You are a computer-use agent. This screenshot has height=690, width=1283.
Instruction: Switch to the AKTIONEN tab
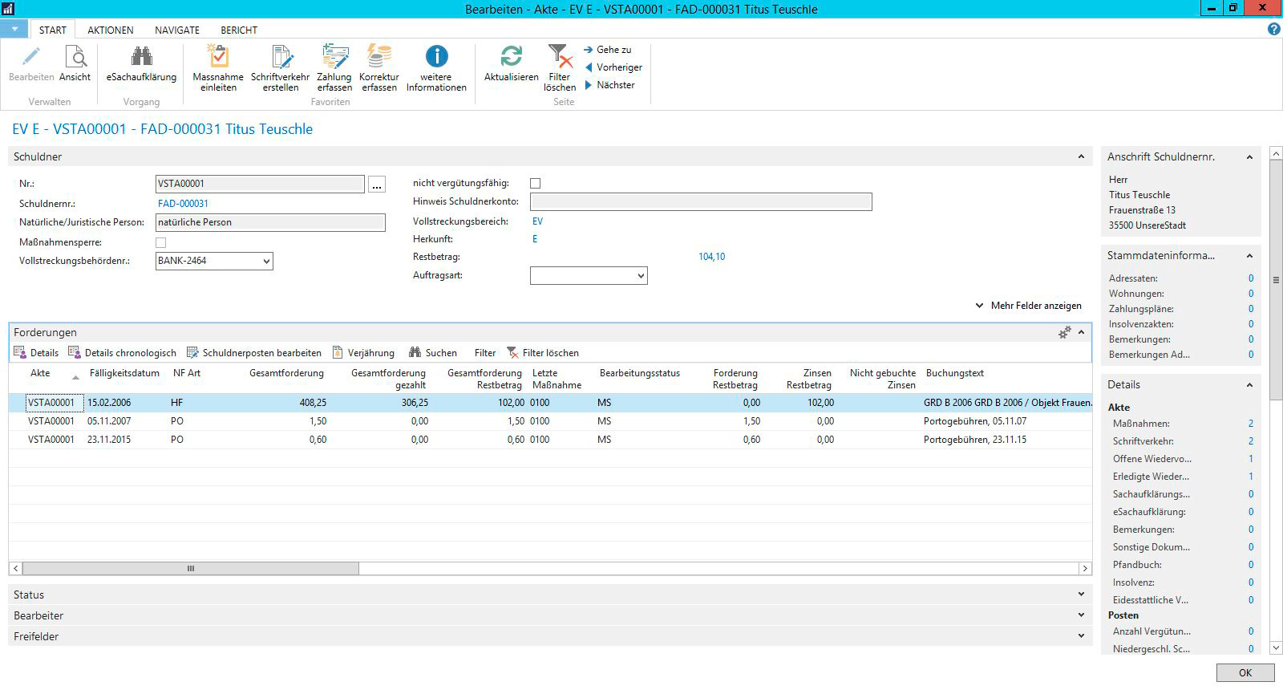111,30
